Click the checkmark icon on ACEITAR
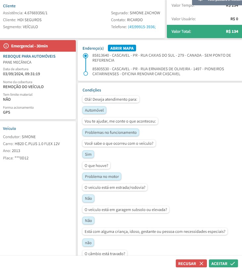The height and width of the screenshot is (269, 242). click(x=232, y=264)
